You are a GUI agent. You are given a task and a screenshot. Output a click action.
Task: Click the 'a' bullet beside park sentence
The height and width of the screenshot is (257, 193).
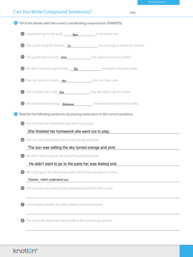point(22,34)
